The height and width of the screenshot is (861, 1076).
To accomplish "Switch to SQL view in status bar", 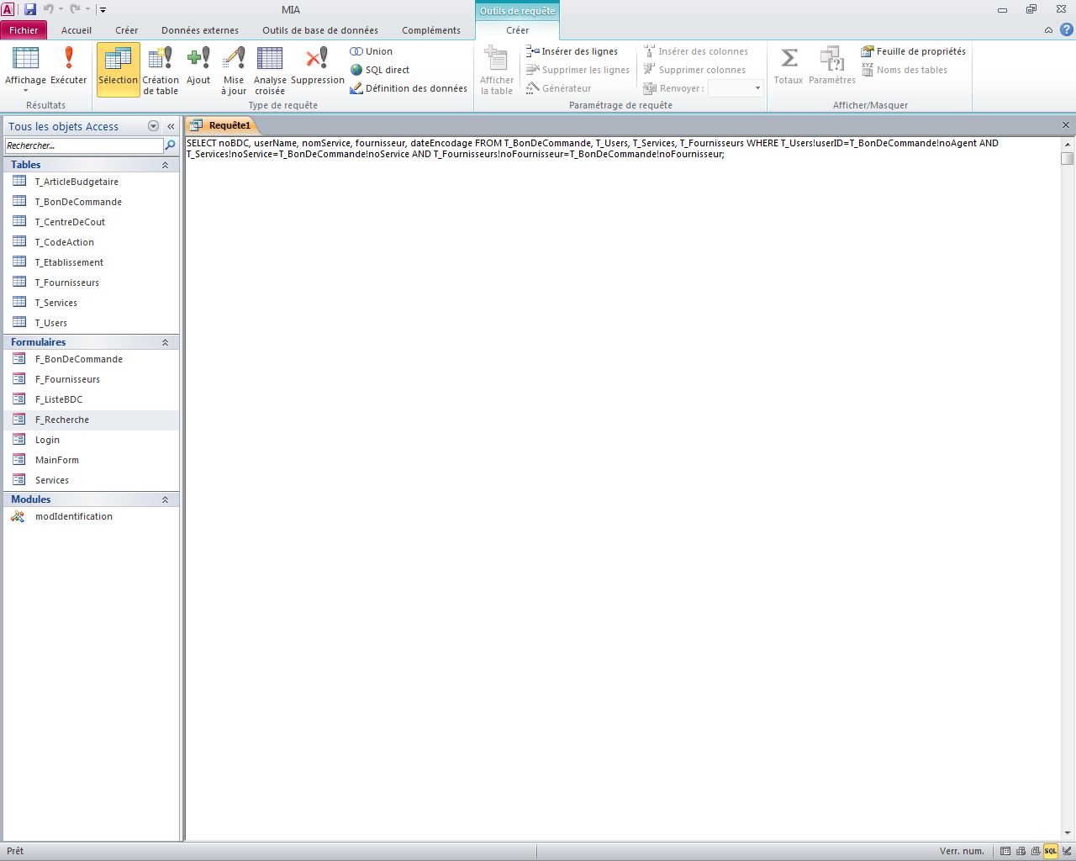I will tap(1051, 851).
